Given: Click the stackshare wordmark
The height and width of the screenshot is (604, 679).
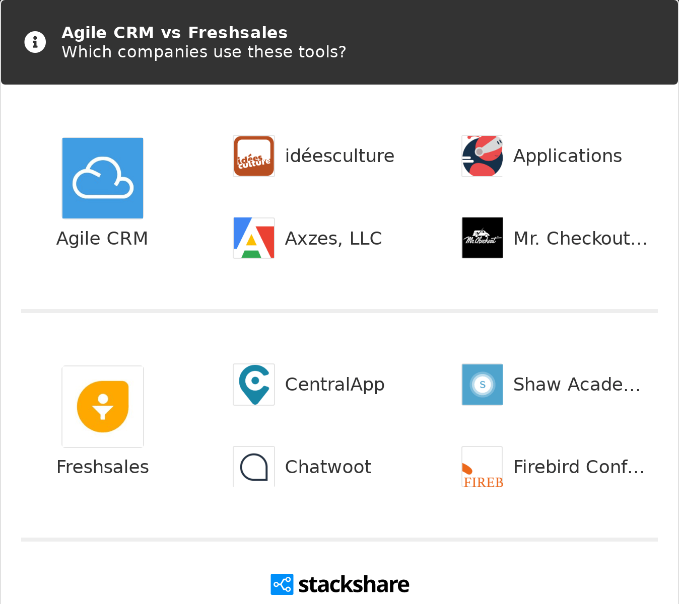Looking at the screenshot, I should click(x=354, y=584).
